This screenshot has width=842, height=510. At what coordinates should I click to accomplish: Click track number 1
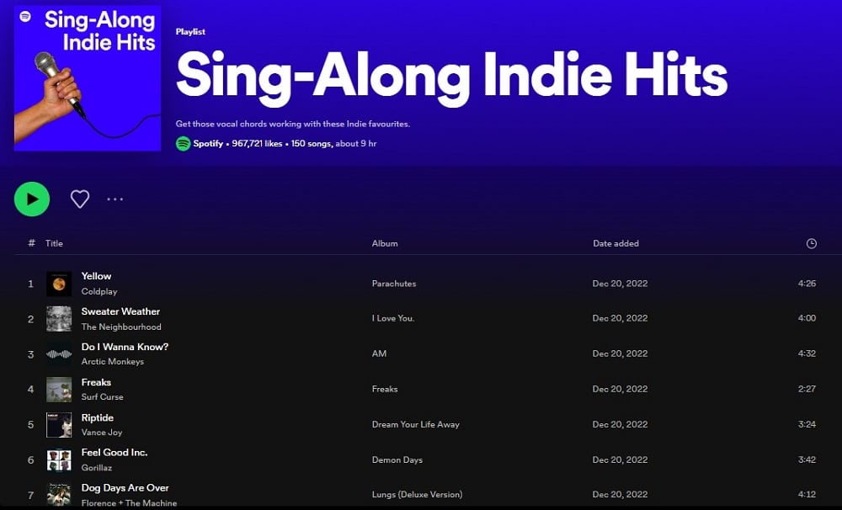pyautogui.click(x=30, y=284)
